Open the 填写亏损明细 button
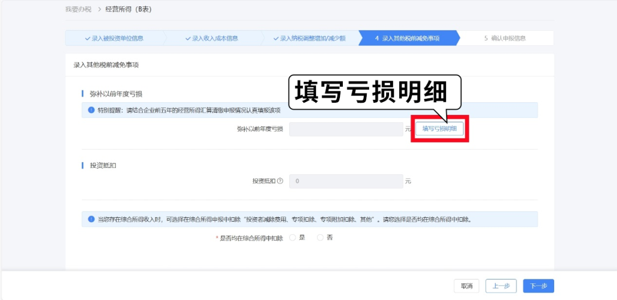The height and width of the screenshot is (300, 617). tap(439, 129)
